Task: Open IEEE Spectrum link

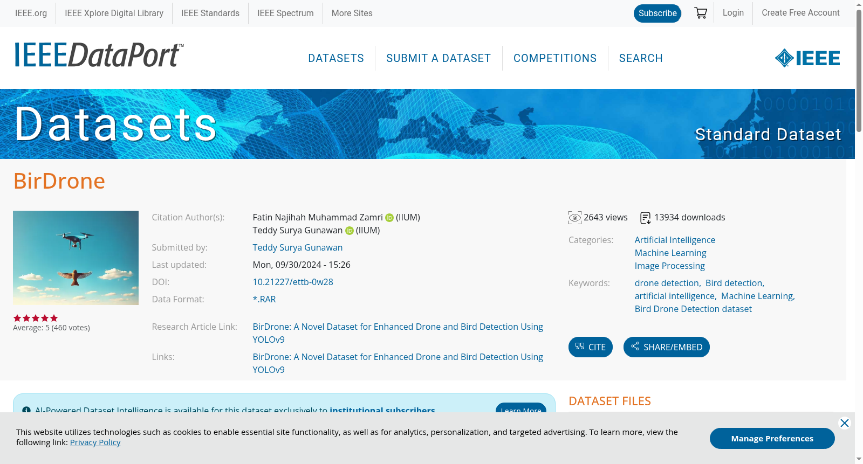Action: tap(285, 13)
